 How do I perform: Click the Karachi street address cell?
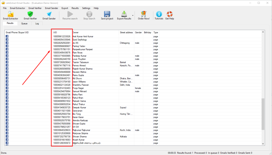(126, 66)
